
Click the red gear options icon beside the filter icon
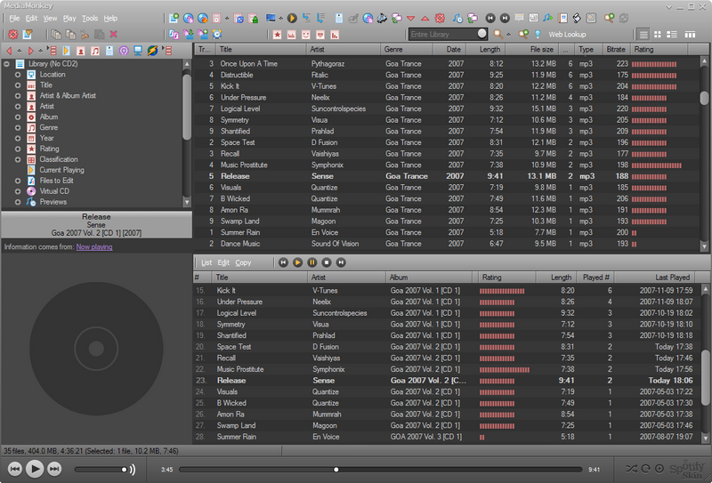click(13, 34)
